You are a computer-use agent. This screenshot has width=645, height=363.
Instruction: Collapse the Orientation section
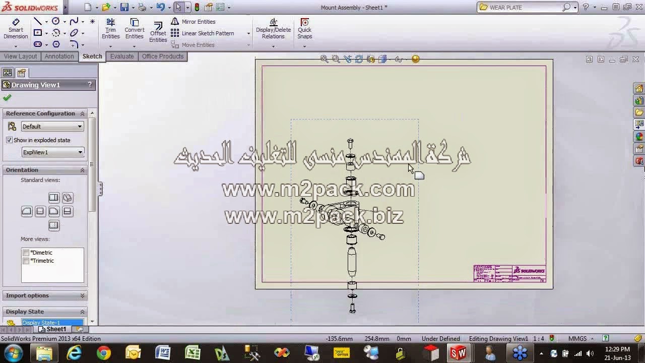click(82, 170)
